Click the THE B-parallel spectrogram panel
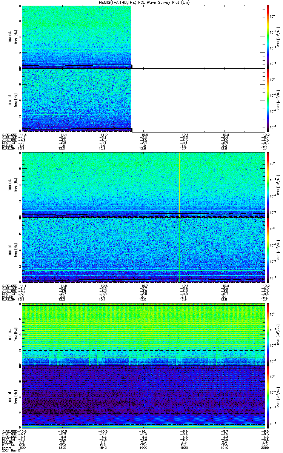 pyautogui.click(x=143, y=398)
